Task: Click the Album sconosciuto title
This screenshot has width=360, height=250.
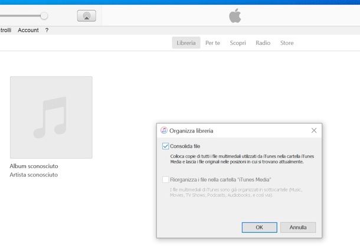Action: pyautogui.click(x=34, y=166)
